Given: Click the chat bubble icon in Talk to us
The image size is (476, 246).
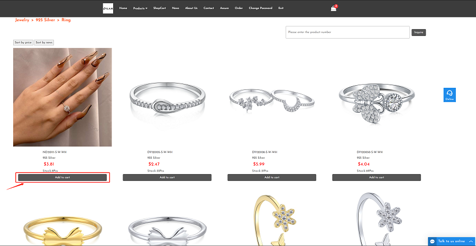Looking at the screenshot, I should point(433,241).
